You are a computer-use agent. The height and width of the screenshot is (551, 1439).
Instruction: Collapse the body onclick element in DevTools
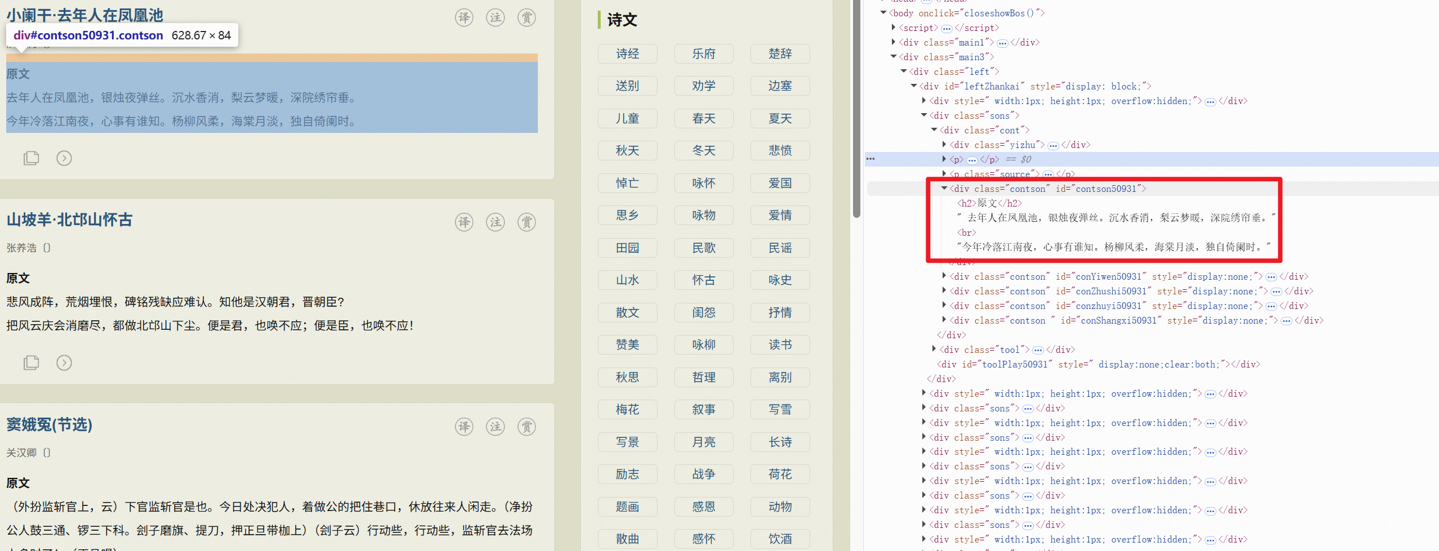pos(883,12)
